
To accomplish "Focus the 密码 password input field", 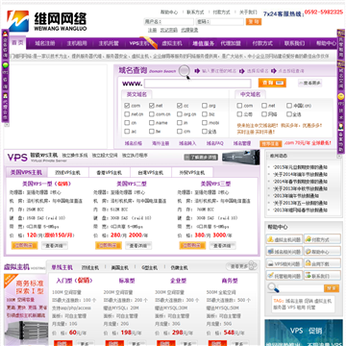I will coord(227,22).
